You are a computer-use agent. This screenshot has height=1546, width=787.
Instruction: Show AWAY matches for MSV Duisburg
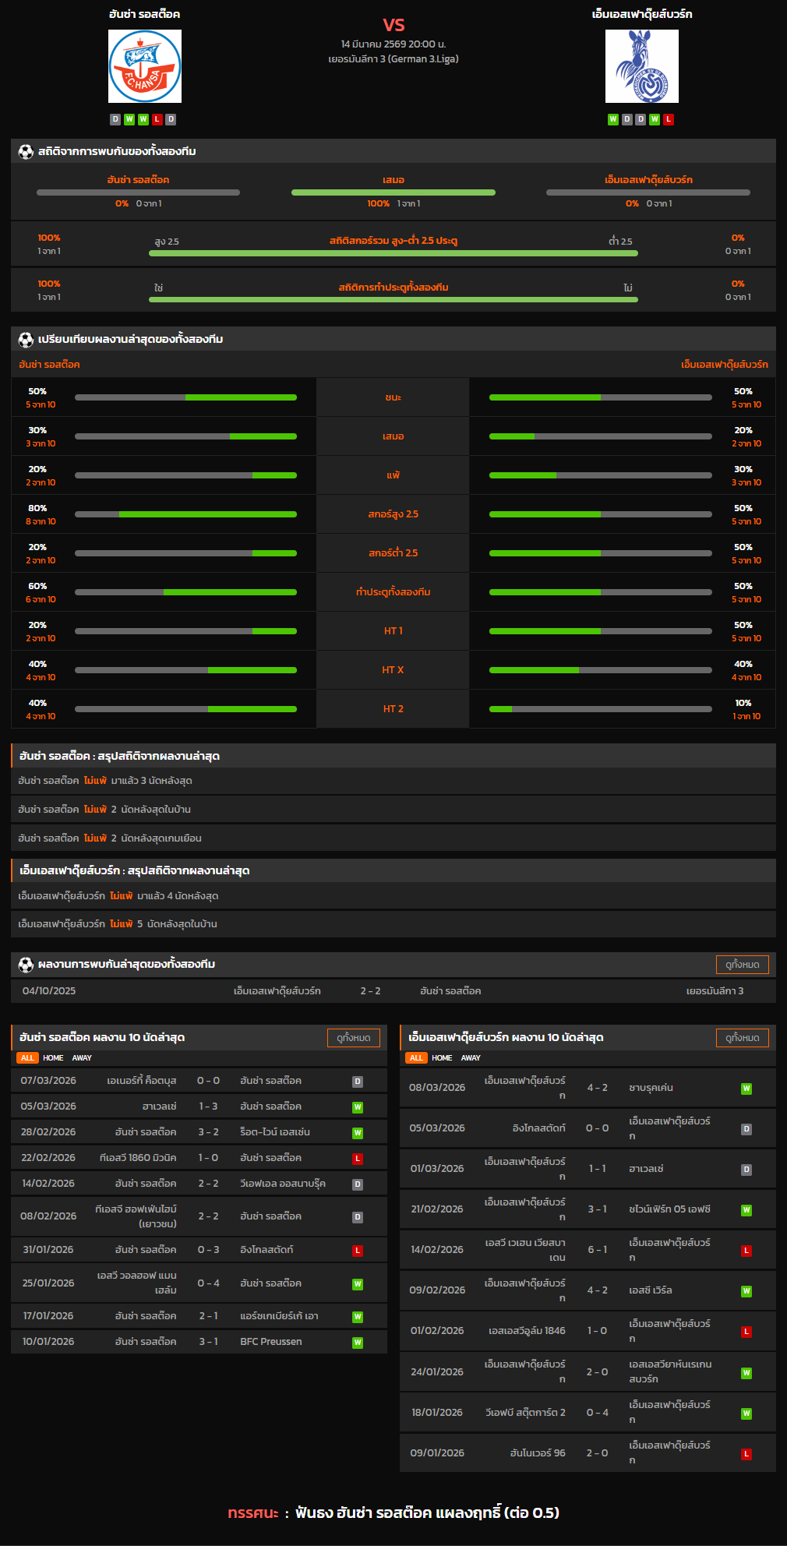(x=471, y=1058)
